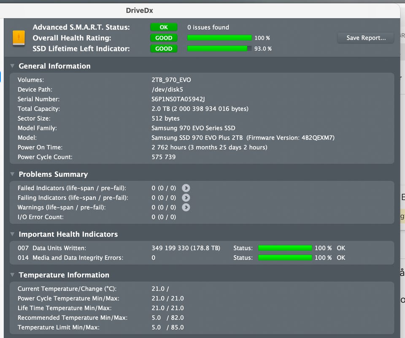
Task: Click the SSD Lifetime Left progress bar
Action: point(219,49)
